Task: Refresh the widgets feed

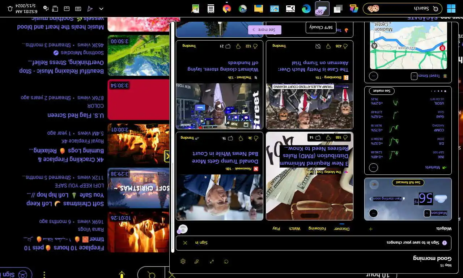Action: click(x=226, y=261)
